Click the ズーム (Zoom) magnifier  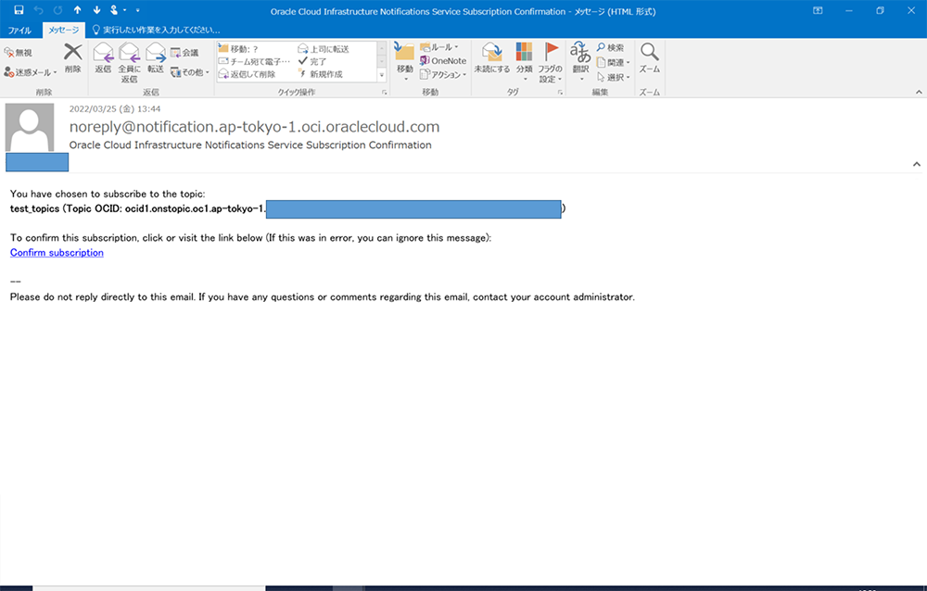click(x=650, y=58)
